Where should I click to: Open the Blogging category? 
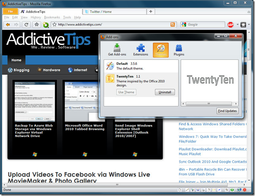19,70
